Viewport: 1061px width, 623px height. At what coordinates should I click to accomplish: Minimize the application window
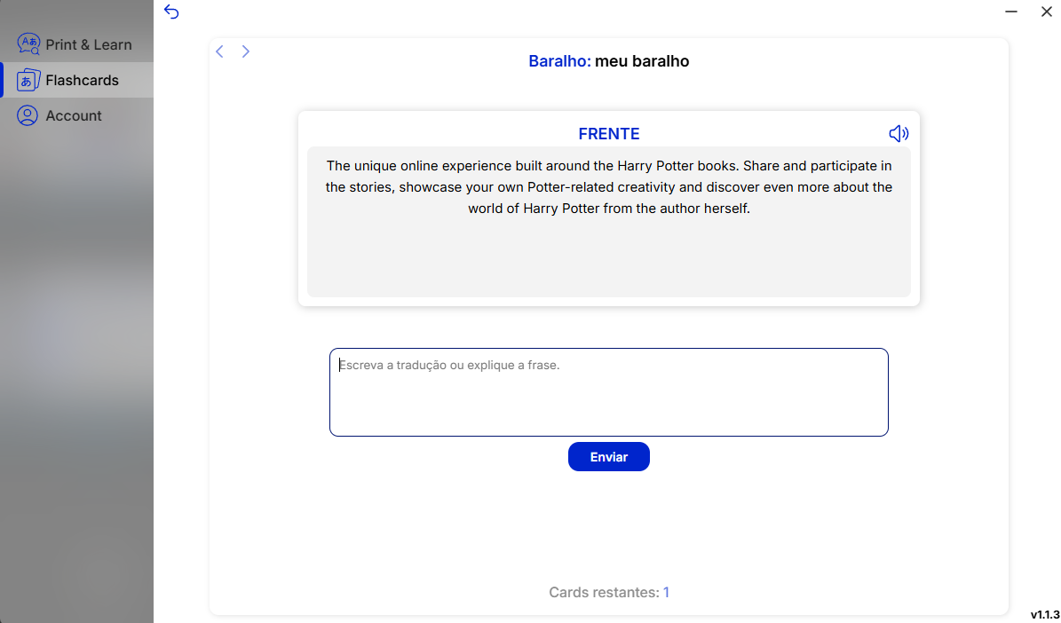click(1011, 12)
